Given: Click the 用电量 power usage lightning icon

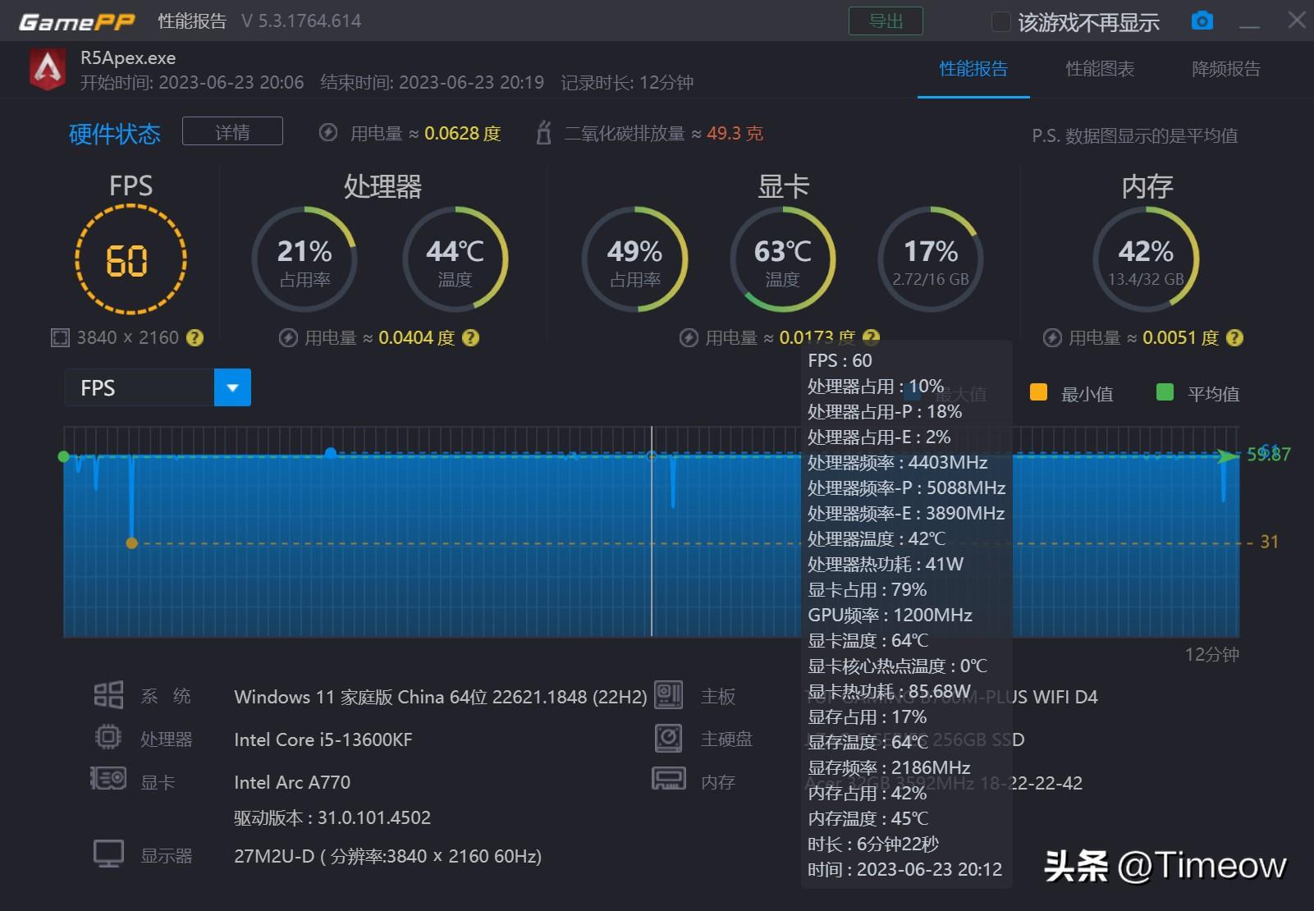Looking at the screenshot, I should click(328, 132).
